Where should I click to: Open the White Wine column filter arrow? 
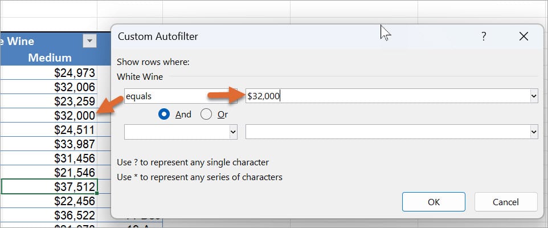coord(89,41)
